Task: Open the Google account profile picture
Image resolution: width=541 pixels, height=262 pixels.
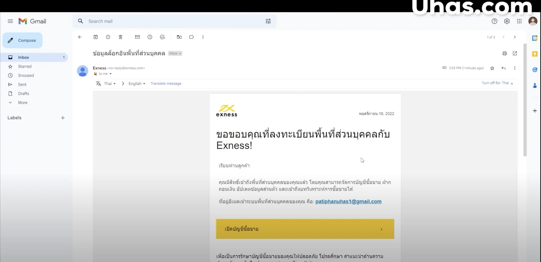Action: tap(533, 21)
